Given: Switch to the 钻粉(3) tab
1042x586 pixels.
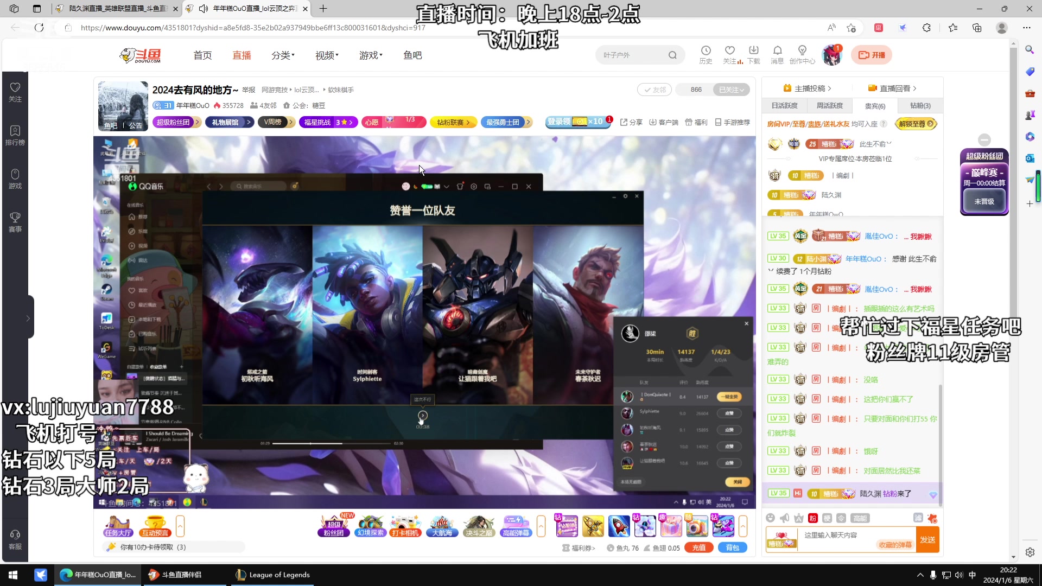Looking at the screenshot, I should 920,106.
